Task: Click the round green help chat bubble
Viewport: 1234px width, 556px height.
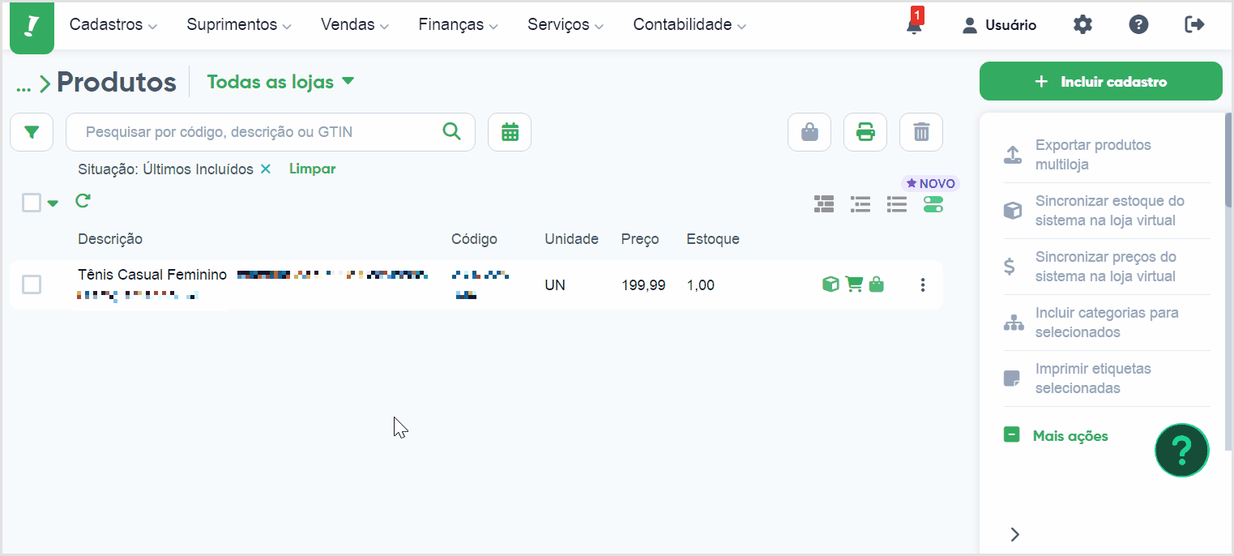Action: pos(1182,450)
